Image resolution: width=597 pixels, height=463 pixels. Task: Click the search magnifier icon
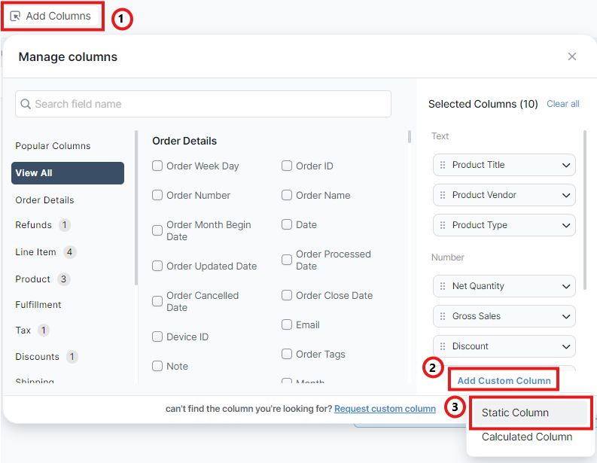26,104
